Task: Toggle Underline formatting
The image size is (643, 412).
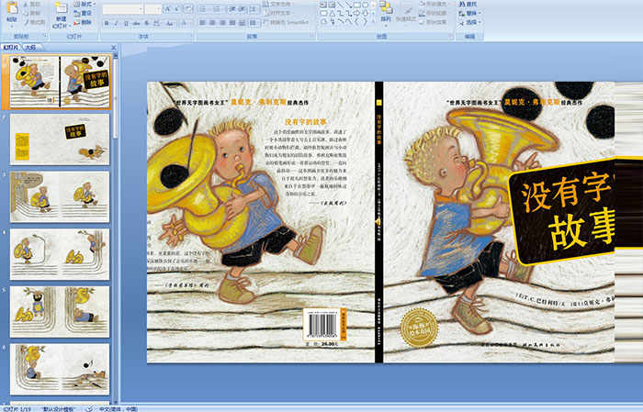Action: tap(126, 23)
